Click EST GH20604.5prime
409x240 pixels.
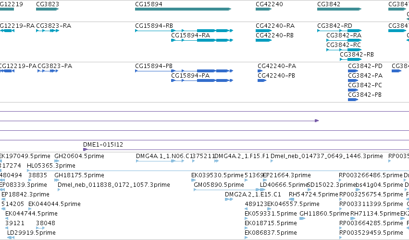tap(79, 156)
